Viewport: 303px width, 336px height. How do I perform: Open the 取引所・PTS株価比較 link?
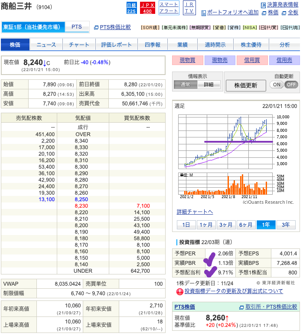pyautogui.click(x=271, y=307)
